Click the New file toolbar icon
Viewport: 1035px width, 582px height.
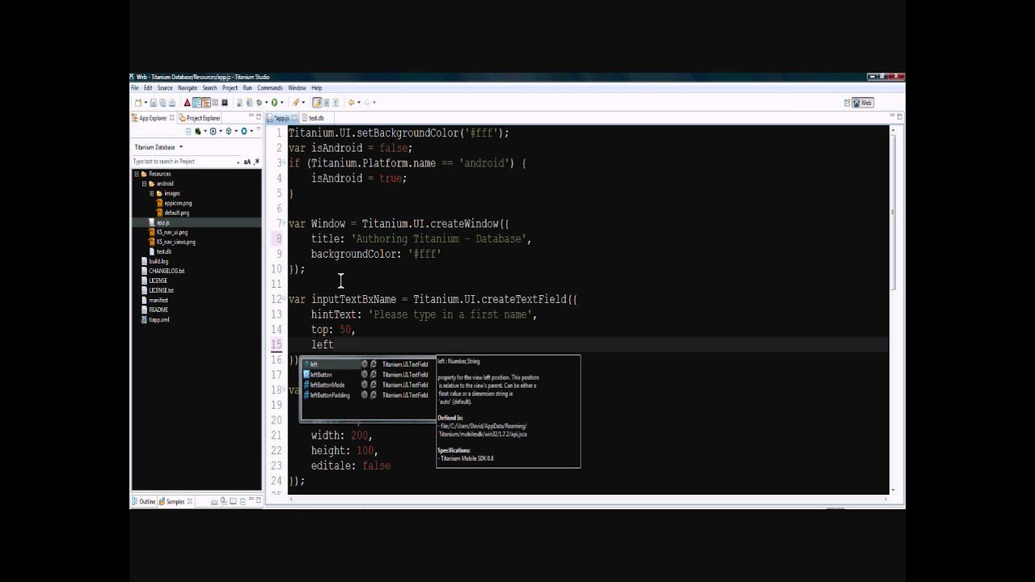[x=138, y=103]
